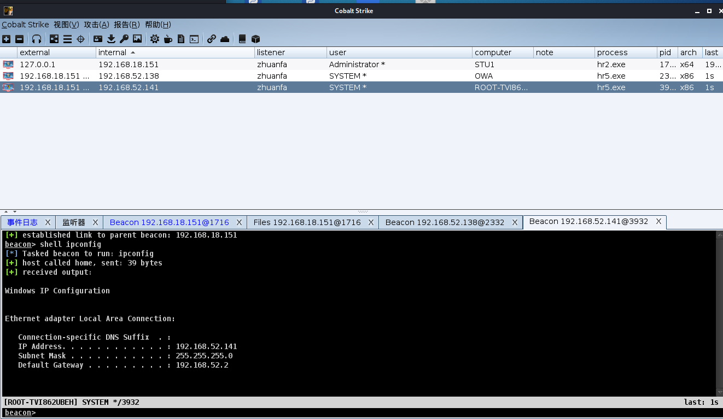723x419 pixels.
Task: Sort sessions by the user column header
Action: pyautogui.click(x=399, y=52)
